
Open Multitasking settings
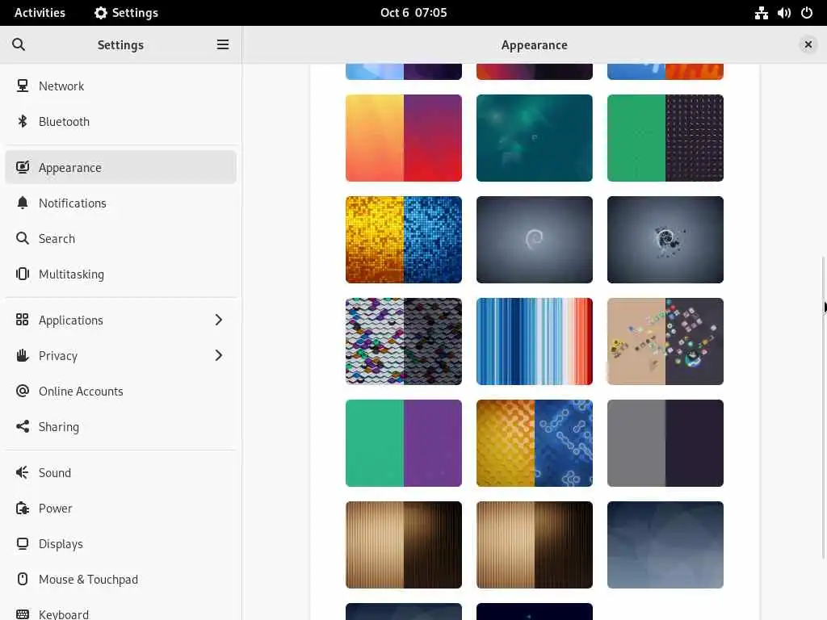(x=121, y=274)
